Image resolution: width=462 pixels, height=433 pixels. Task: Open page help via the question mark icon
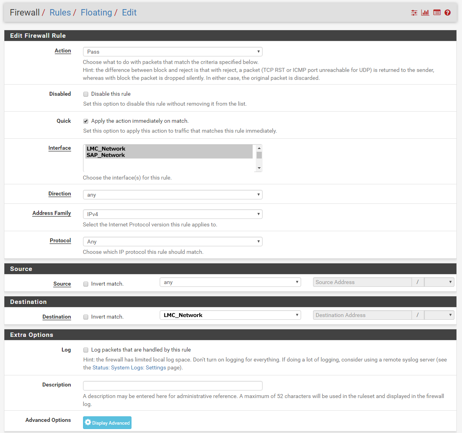click(x=447, y=12)
